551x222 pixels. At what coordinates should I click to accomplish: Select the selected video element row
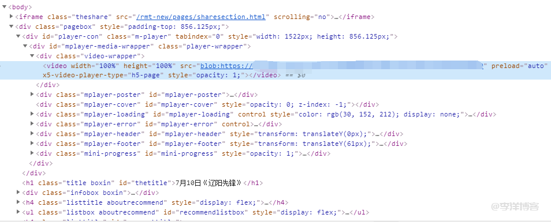click(x=275, y=70)
